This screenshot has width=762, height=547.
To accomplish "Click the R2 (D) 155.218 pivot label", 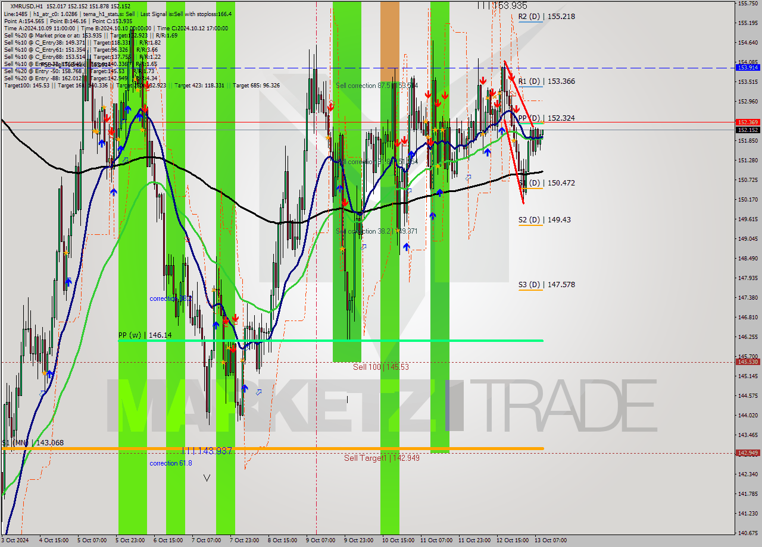I will pos(546,17).
